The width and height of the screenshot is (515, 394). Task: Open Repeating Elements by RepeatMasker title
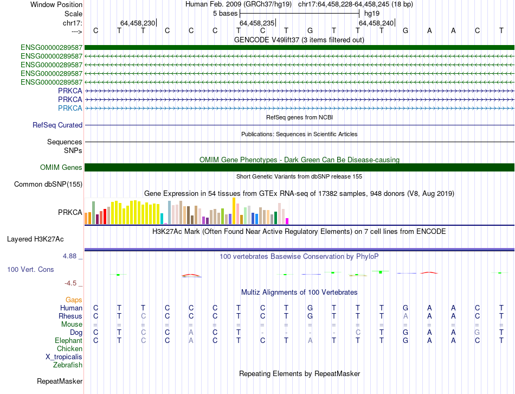click(x=299, y=373)
